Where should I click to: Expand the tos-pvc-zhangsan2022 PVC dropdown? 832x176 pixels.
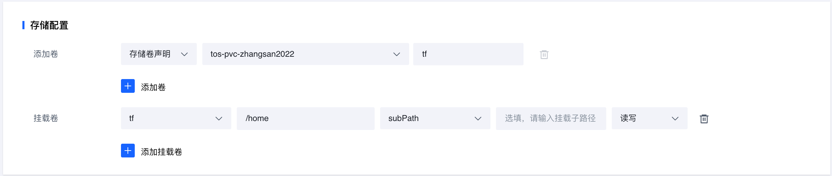[x=305, y=54]
